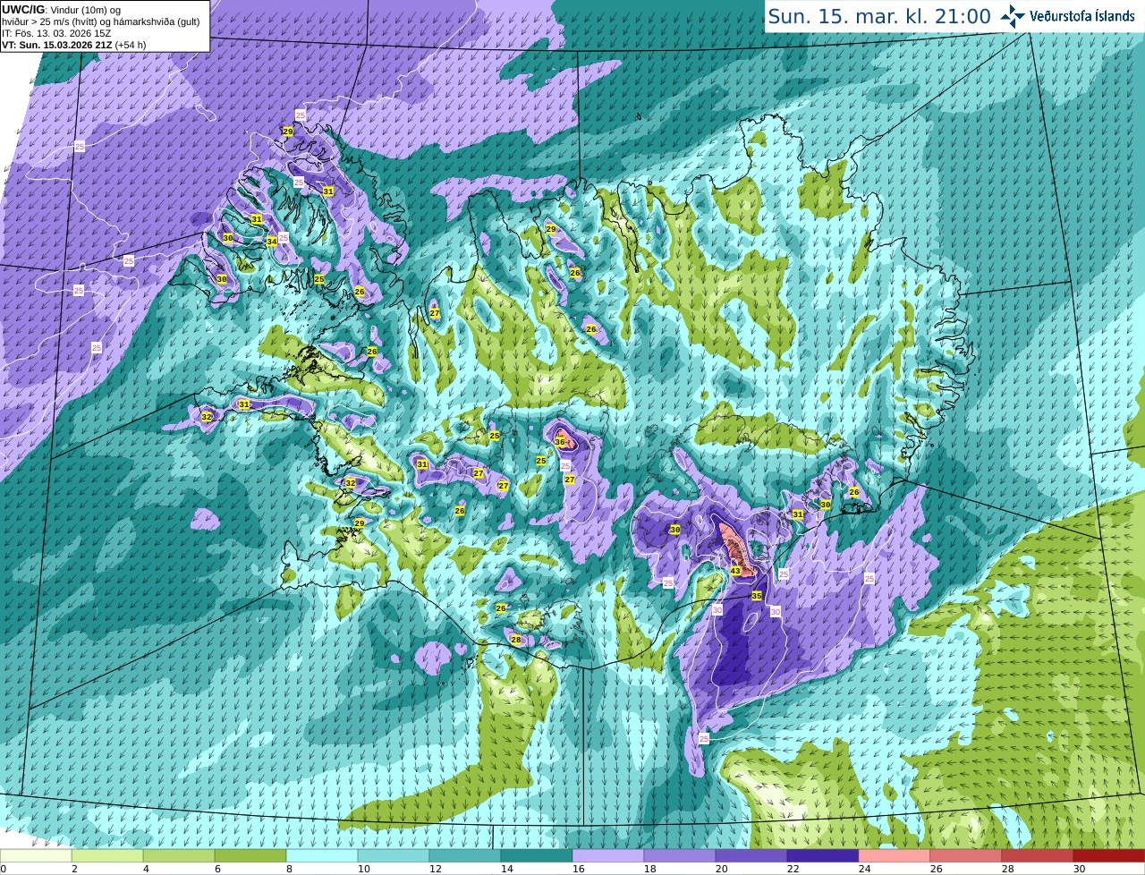Click the yellow 35 gust label
The height and width of the screenshot is (875, 1145).
(x=757, y=596)
